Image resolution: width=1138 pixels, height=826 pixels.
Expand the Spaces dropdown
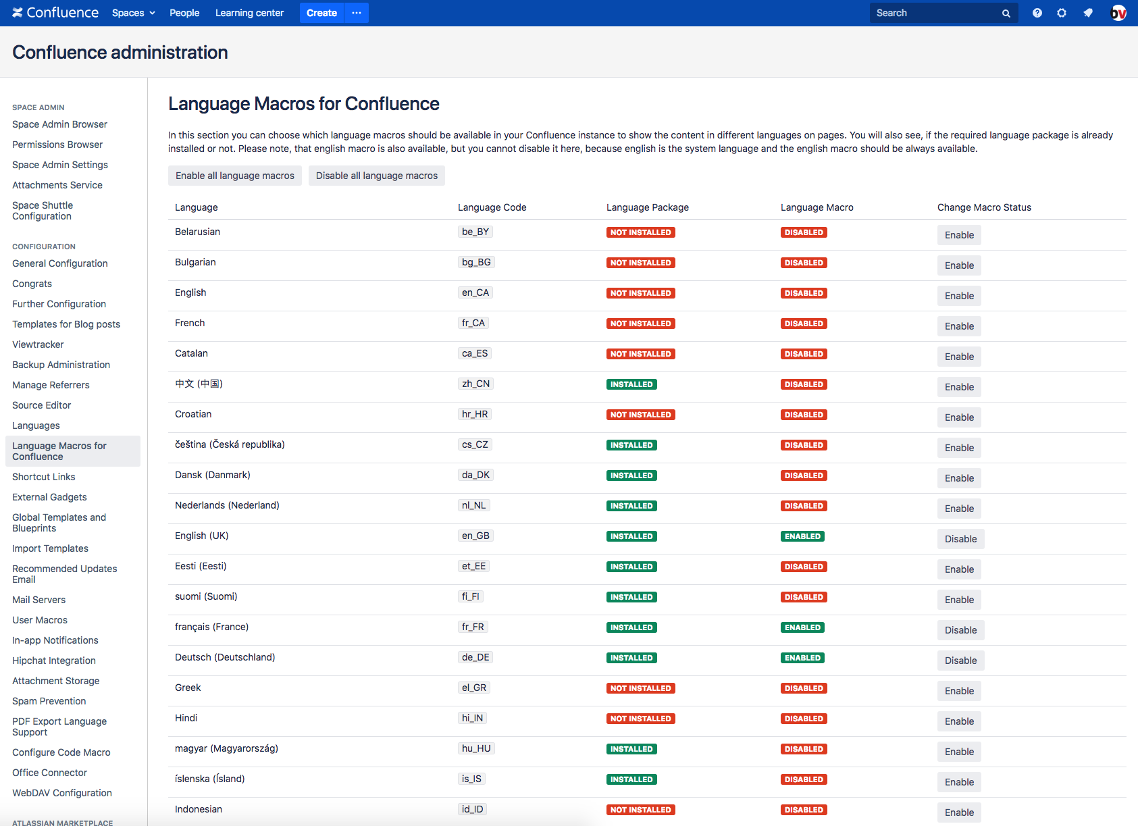coord(133,13)
